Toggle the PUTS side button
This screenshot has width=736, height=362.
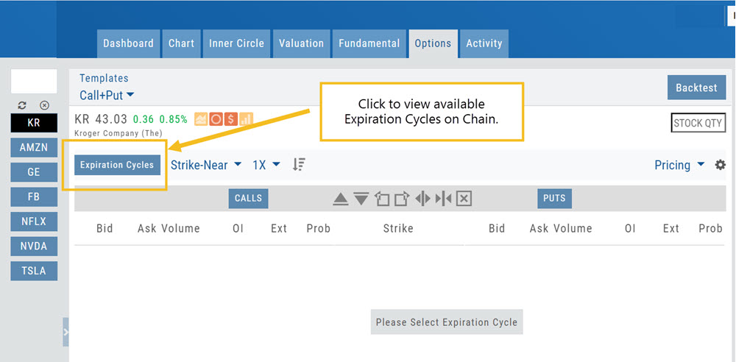tap(554, 199)
